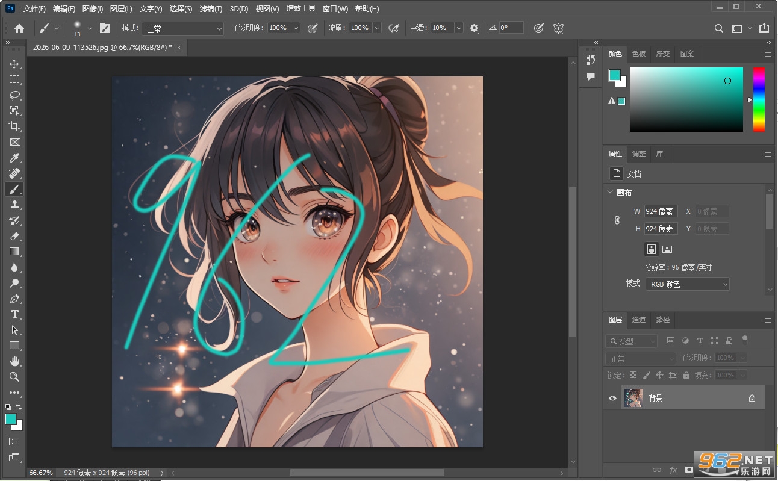This screenshot has width=778, height=481.
Task: Open the 图像(I) image menu
Action: 93,9
